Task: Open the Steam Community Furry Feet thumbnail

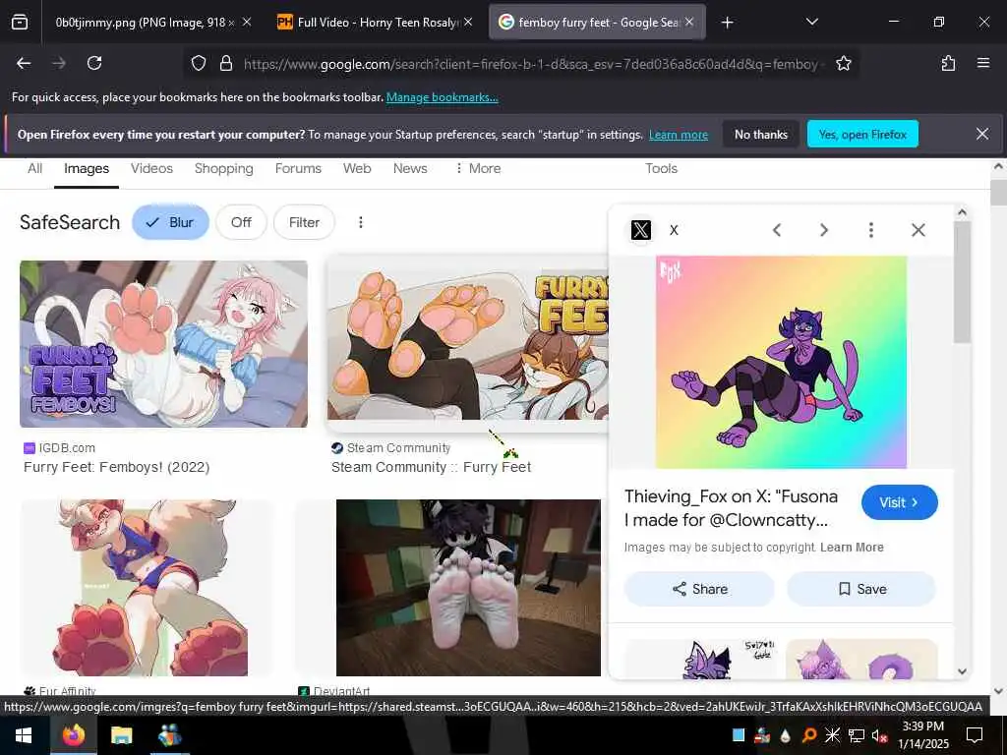Action: (x=467, y=344)
